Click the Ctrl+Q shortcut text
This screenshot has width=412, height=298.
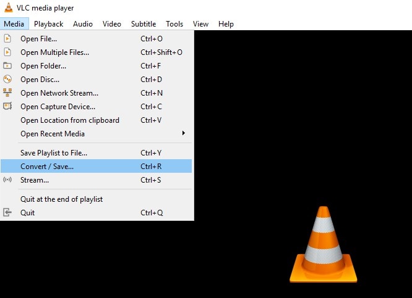coord(152,213)
